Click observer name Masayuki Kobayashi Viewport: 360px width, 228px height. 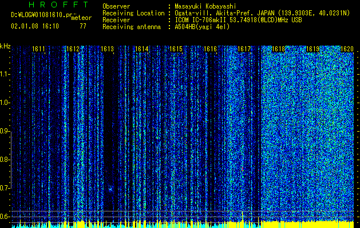(x=205, y=6)
